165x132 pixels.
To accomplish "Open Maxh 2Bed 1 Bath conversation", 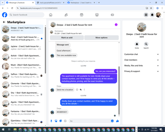I will [x=22, y=66].
